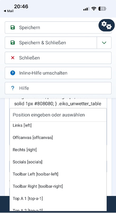Viewport: 116px width, 213px height.
Task: Pick the Rechts [right] option
Action: point(58,150)
